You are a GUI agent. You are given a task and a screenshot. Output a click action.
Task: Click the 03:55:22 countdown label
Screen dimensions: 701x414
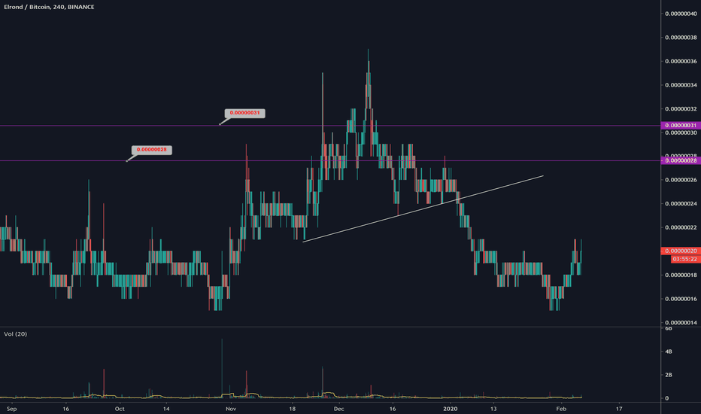[x=684, y=259]
